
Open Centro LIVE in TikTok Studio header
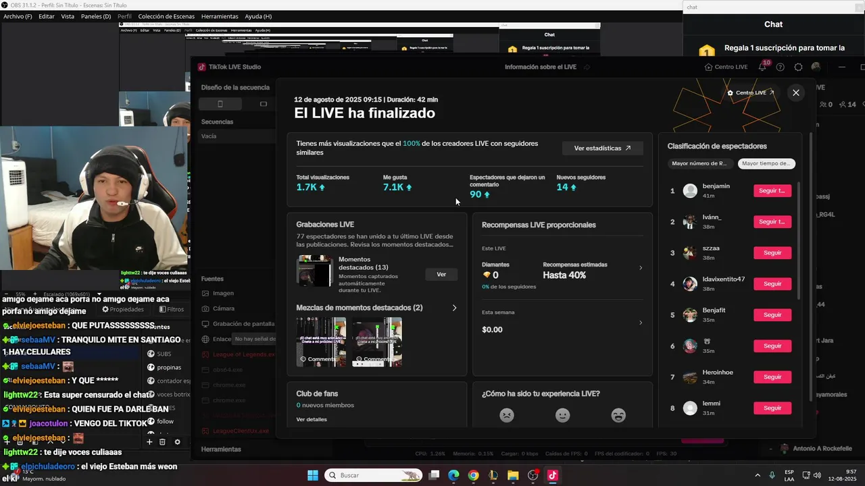pyautogui.click(x=726, y=67)
